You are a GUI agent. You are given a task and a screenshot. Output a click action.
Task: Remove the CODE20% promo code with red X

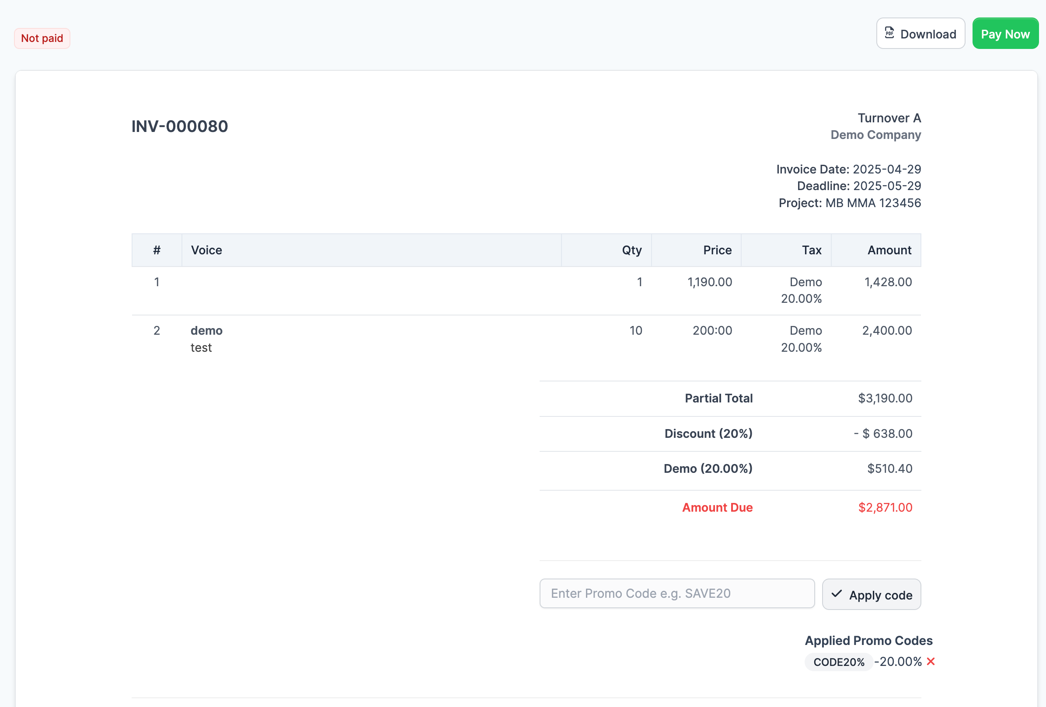tap(931, 662)
